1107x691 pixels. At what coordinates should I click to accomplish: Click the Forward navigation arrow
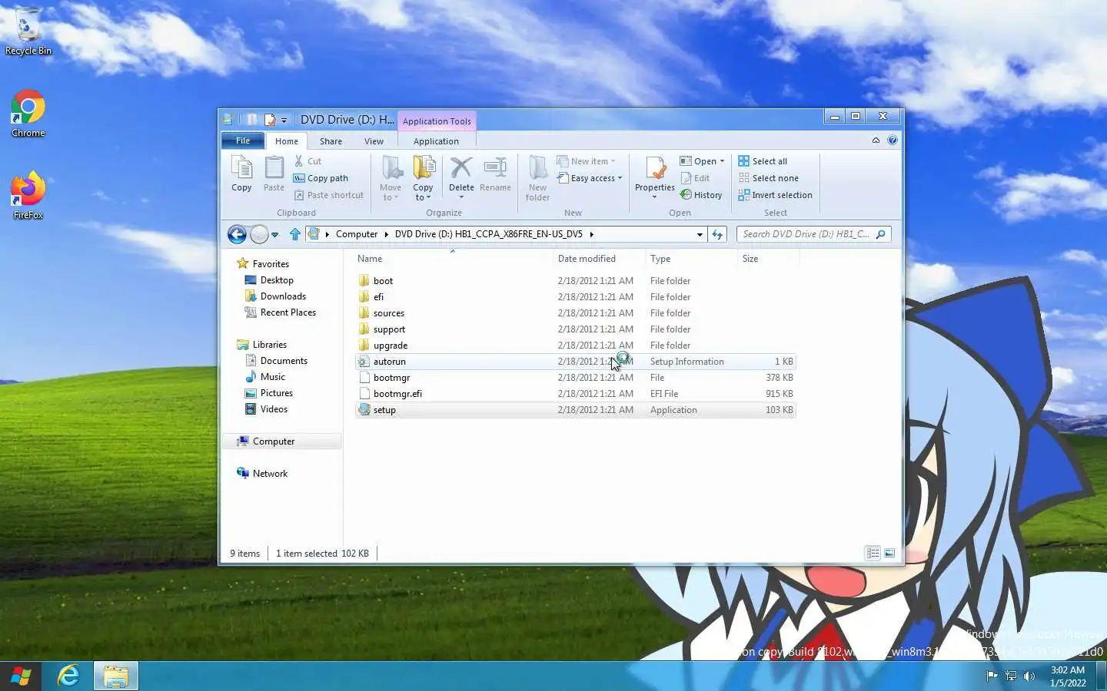click(x=259, y=234)
